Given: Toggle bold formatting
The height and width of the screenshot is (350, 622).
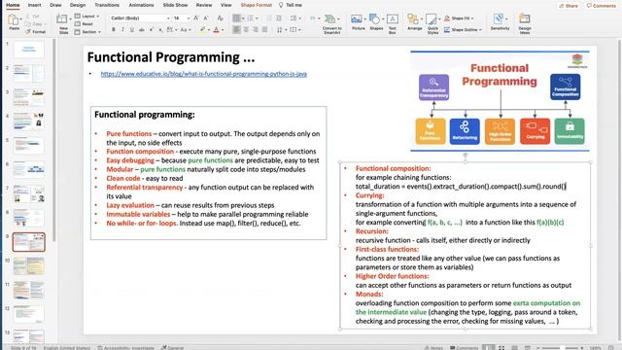Looking at the screenshot, I should (114, 30).
